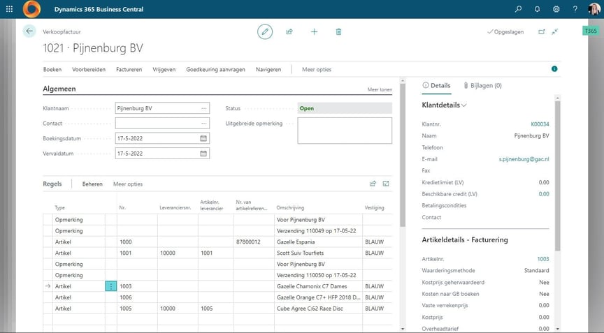Open the Vervaldatum calendar picker
This screenshot has width=604, height=333.
pos(203,154)
